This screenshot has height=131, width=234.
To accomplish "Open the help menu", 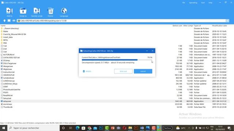I will click(x=211, y=3).
